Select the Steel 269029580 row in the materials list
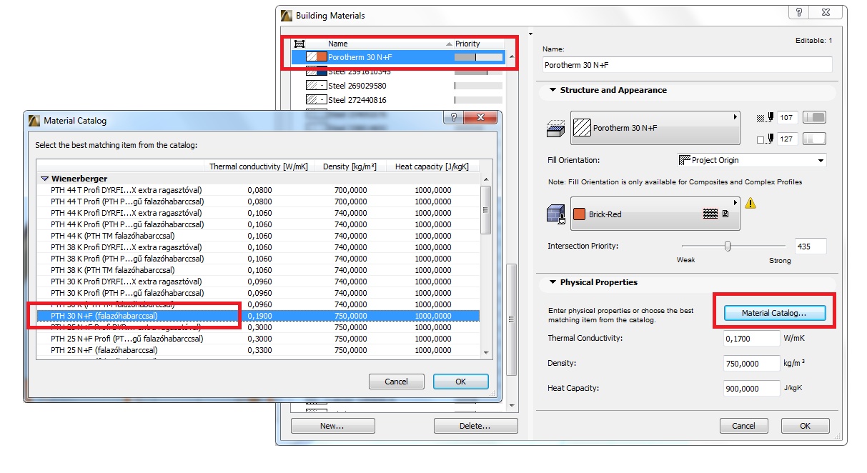Viewport: 867px width, 473px height. 398,86
